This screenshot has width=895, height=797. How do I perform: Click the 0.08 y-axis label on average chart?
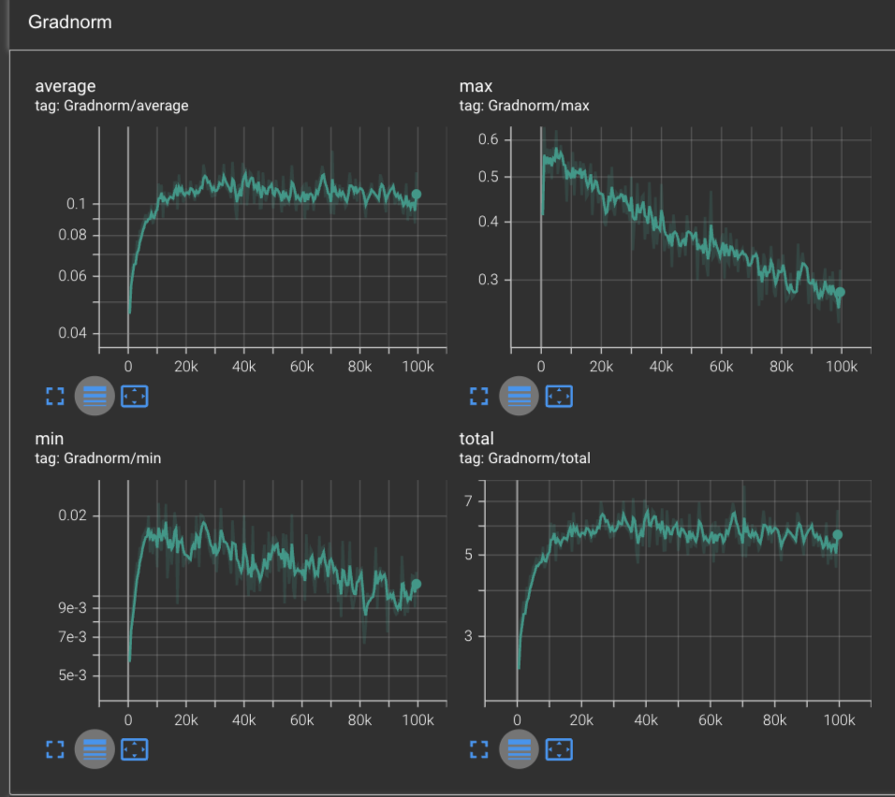pyautogui.click(x=72, y=235)
